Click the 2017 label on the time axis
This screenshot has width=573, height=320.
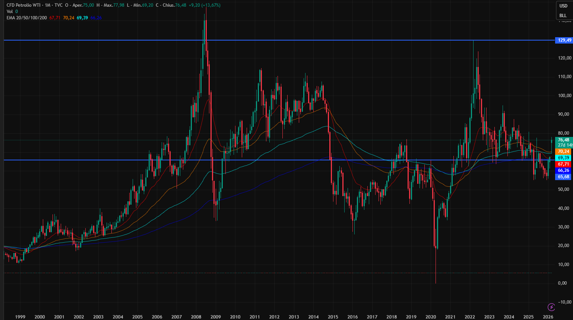(372, 317)
